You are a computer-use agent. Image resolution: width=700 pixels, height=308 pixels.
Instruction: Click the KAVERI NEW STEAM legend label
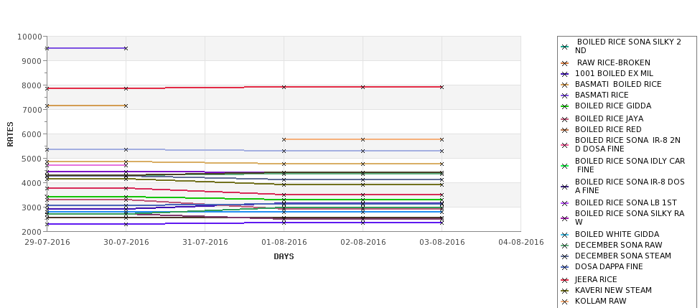click(x=613, y=290)
